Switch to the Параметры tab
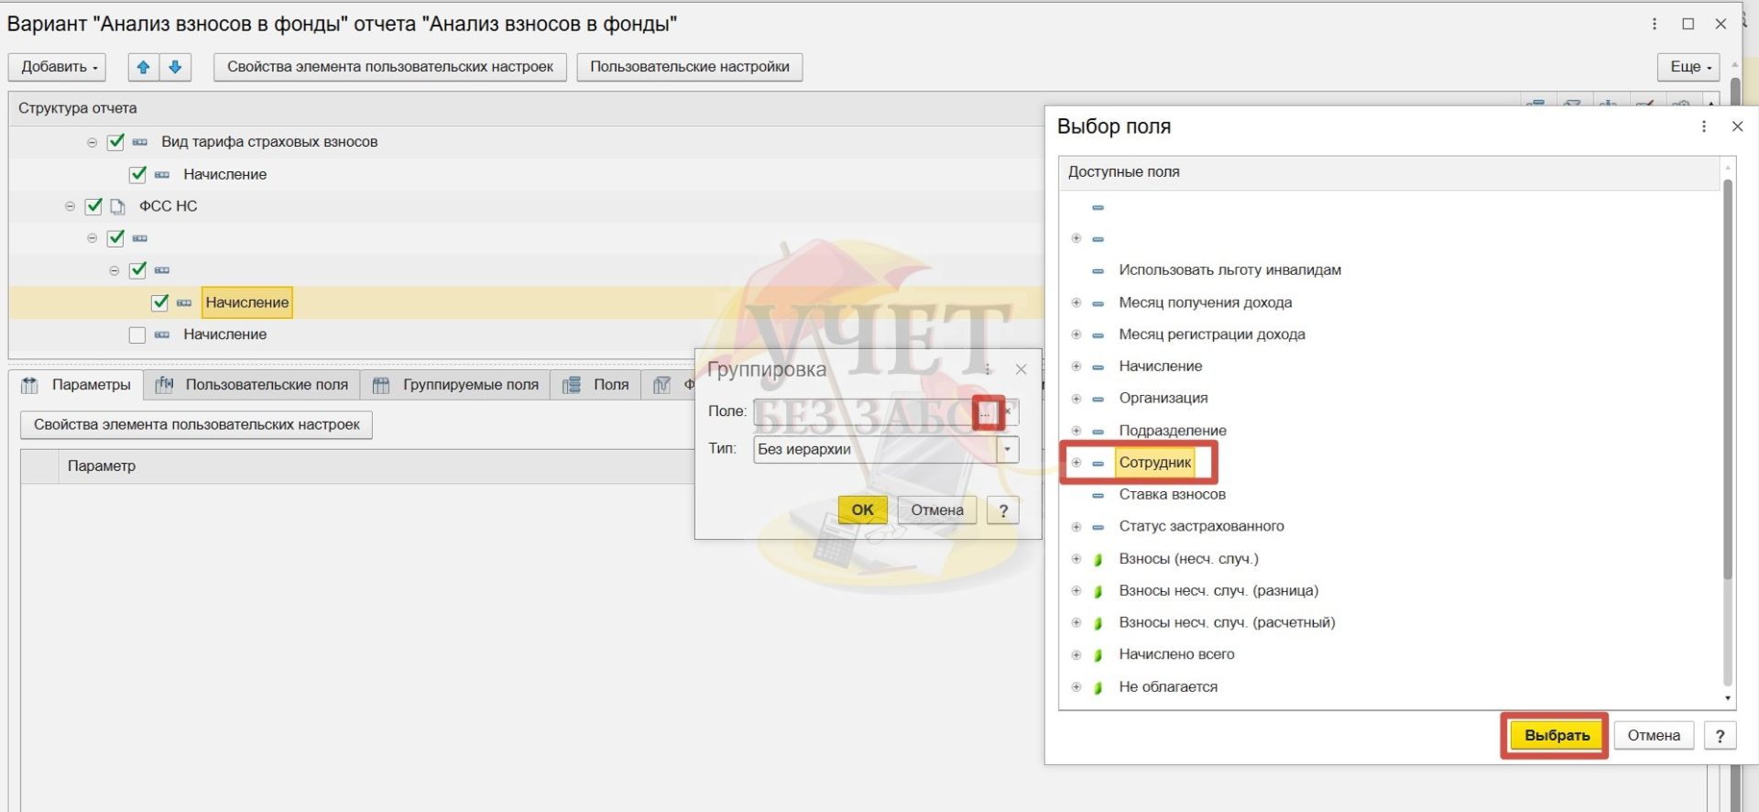1759x812 pixels. click(x=77, y=385)
